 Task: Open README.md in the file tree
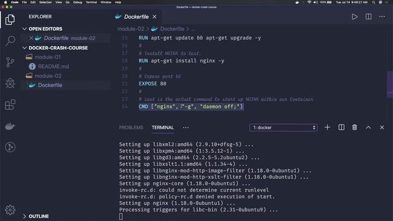coord(53,66)
